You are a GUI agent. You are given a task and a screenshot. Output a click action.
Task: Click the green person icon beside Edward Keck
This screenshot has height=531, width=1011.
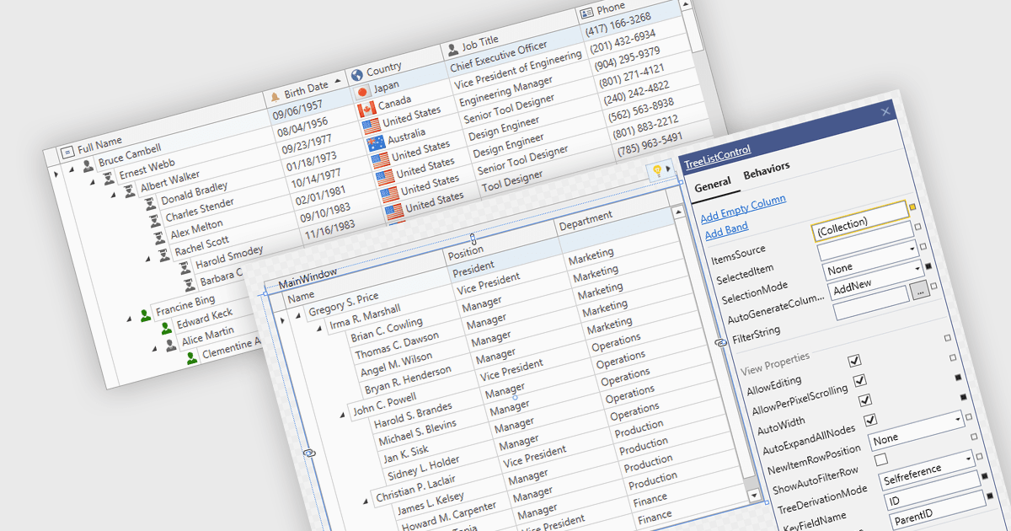pos(166,328)
